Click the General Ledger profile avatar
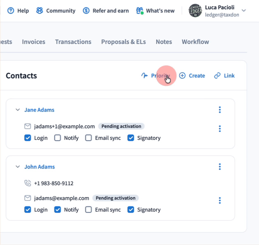 195,11
